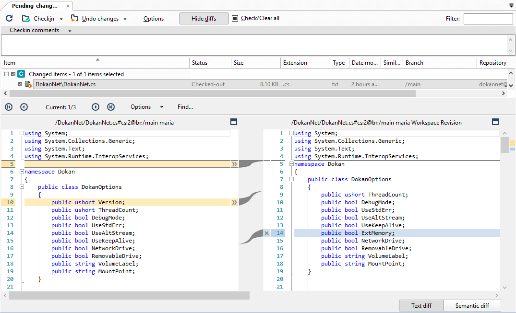
Task: Collapse class DokanOptions in right pane
Action: [291, 179]
